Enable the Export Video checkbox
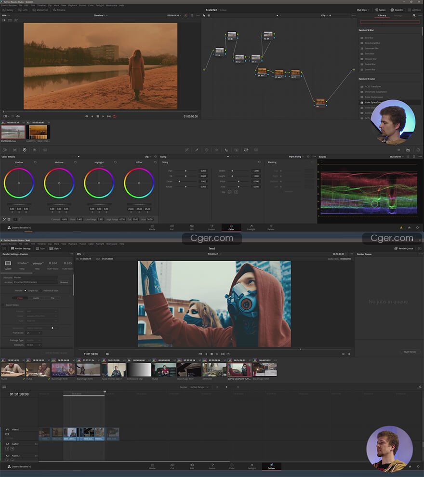 tap(3, 305)
